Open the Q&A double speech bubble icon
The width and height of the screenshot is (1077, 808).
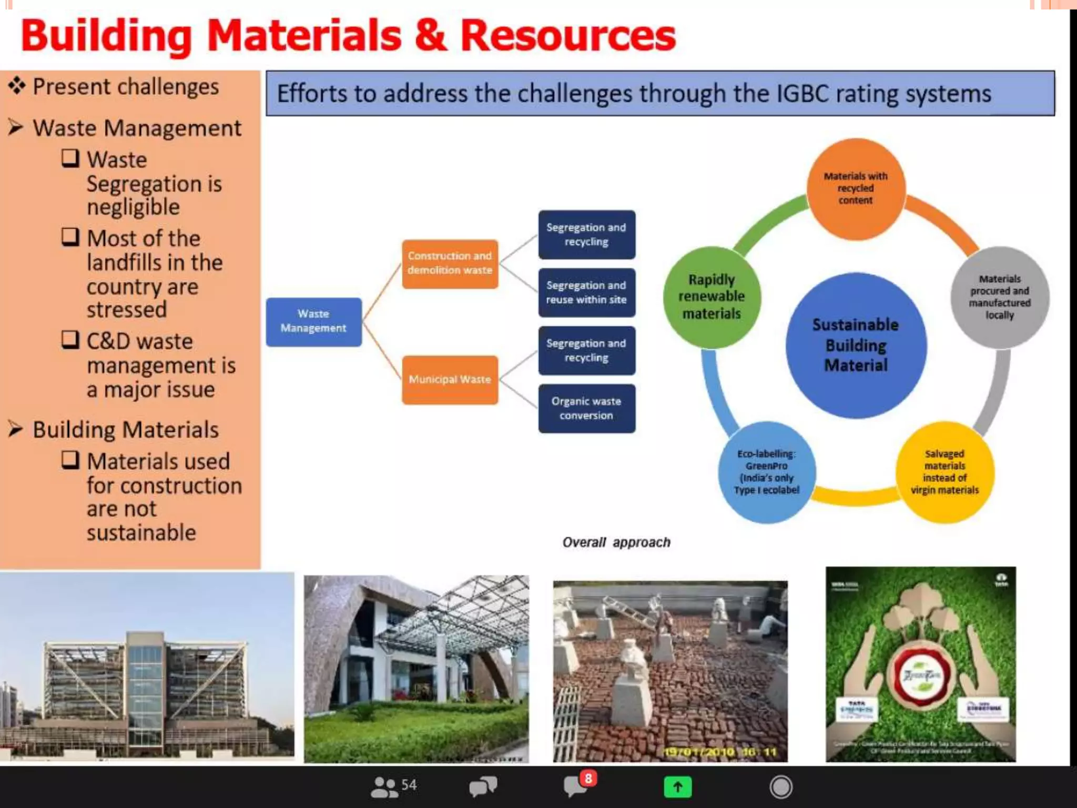pos(483,787)
